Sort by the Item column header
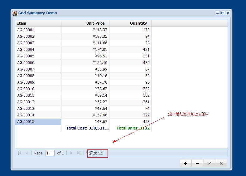246x176 pixels. [38, 23]
